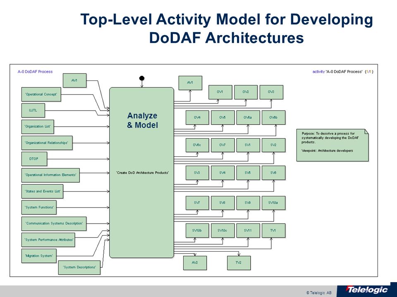Click the Telelogic logo
Viewport: 397px width, 297px height.
(x=367, y=290)
